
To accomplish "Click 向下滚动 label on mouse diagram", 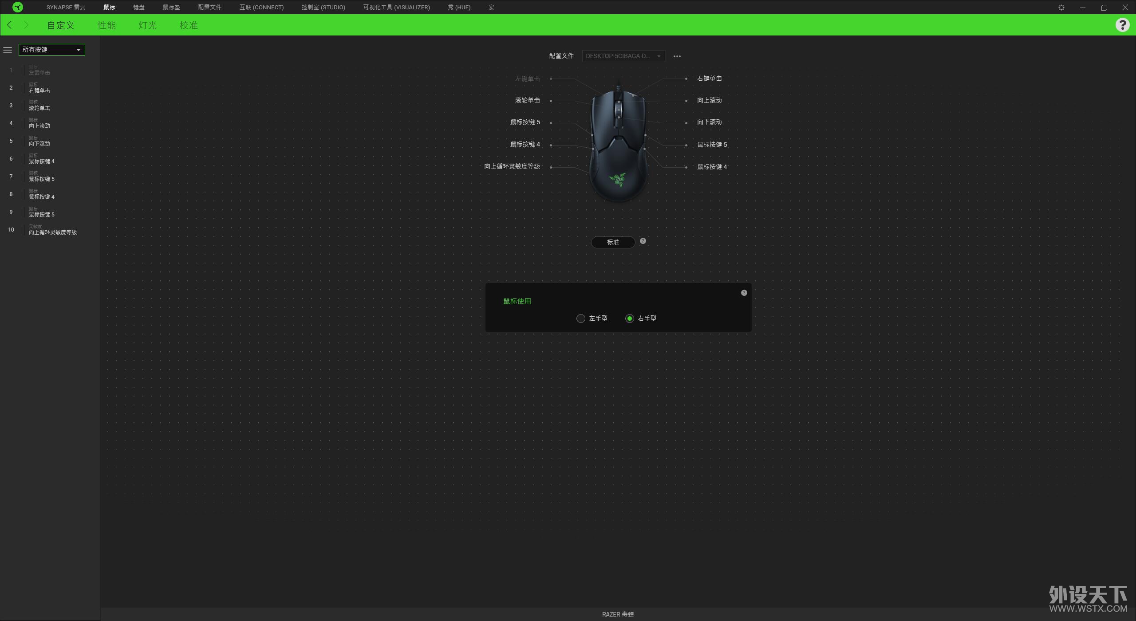I will pyautogui.click(x=709, y=122).
